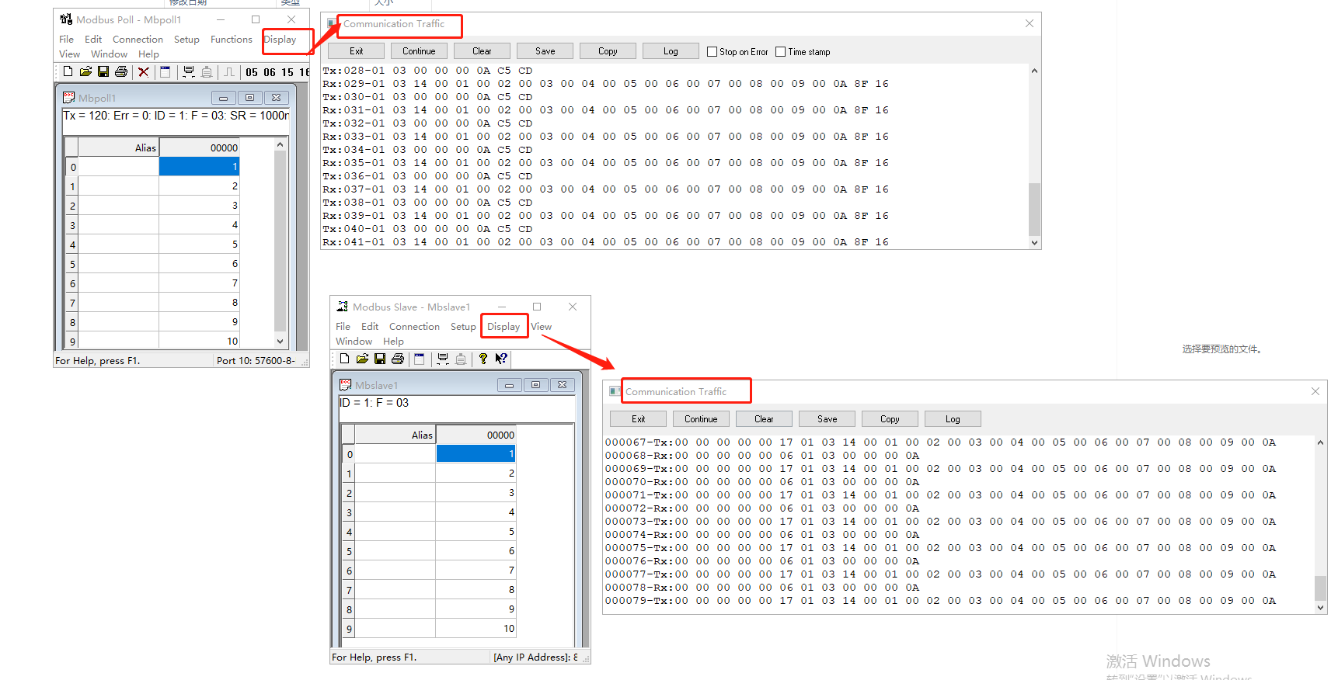The height and width of the screenshot is (680, 1331).
Task: Toggle the Time stamp checkbox
Action: [781, 52]
